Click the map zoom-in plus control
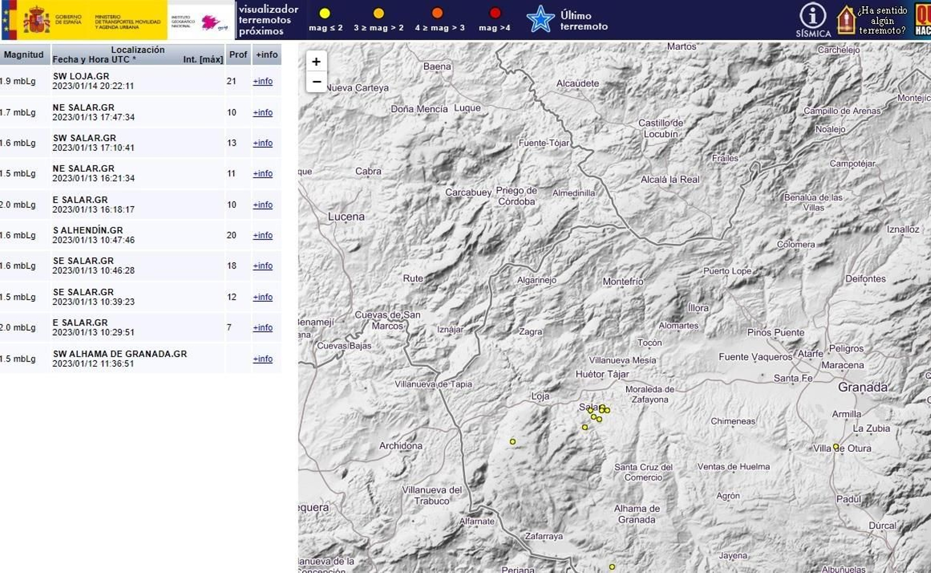The image size is (931, 573). 316,61
